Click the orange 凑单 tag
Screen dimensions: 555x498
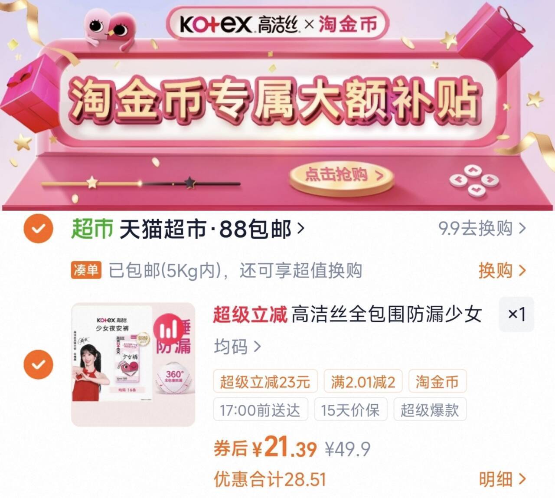pos(86,270)
